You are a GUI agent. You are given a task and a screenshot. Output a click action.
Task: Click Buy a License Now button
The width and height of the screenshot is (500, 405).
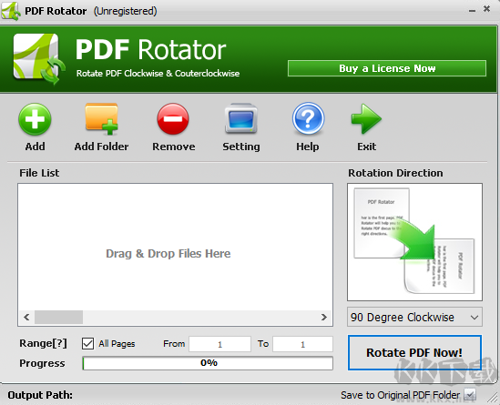(387, 68)
